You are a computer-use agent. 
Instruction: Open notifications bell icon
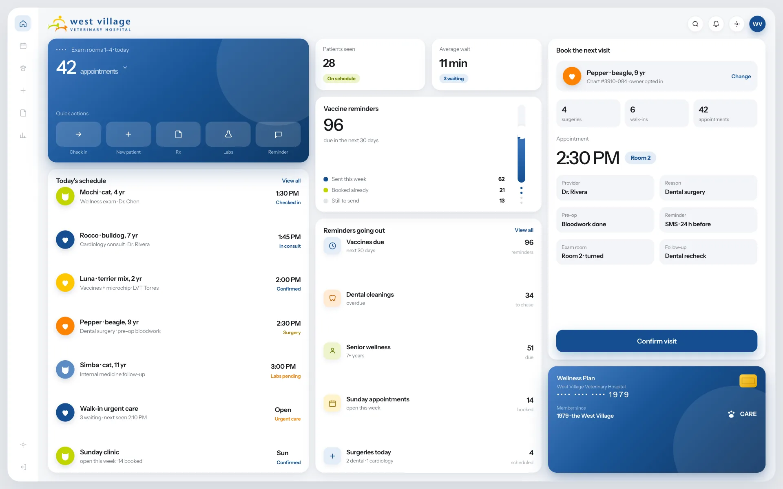(716, 24)
